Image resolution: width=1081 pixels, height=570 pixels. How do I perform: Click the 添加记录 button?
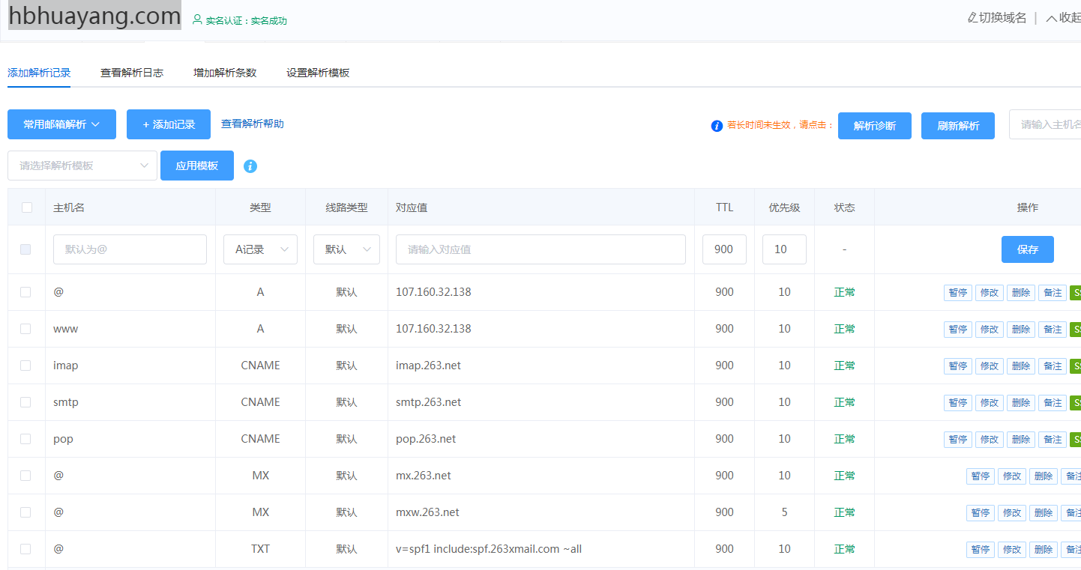click(169, 124)
